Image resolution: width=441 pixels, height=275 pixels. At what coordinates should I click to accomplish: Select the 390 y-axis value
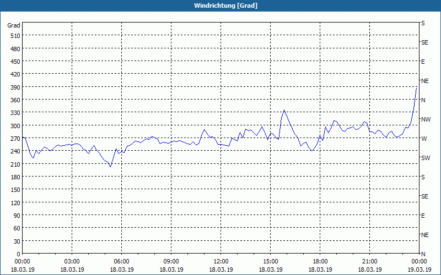point(16,87)
